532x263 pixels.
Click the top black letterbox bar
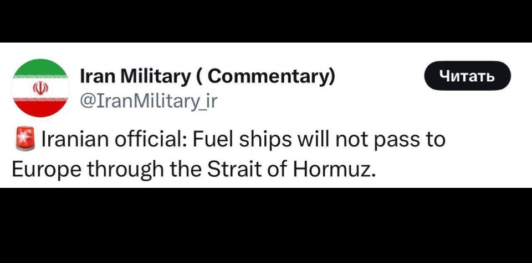tap(266, 21)
